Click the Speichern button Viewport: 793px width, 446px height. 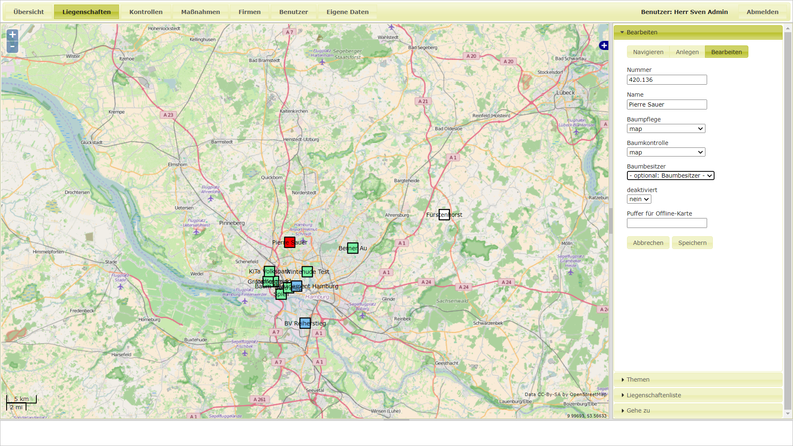[692, 243]
